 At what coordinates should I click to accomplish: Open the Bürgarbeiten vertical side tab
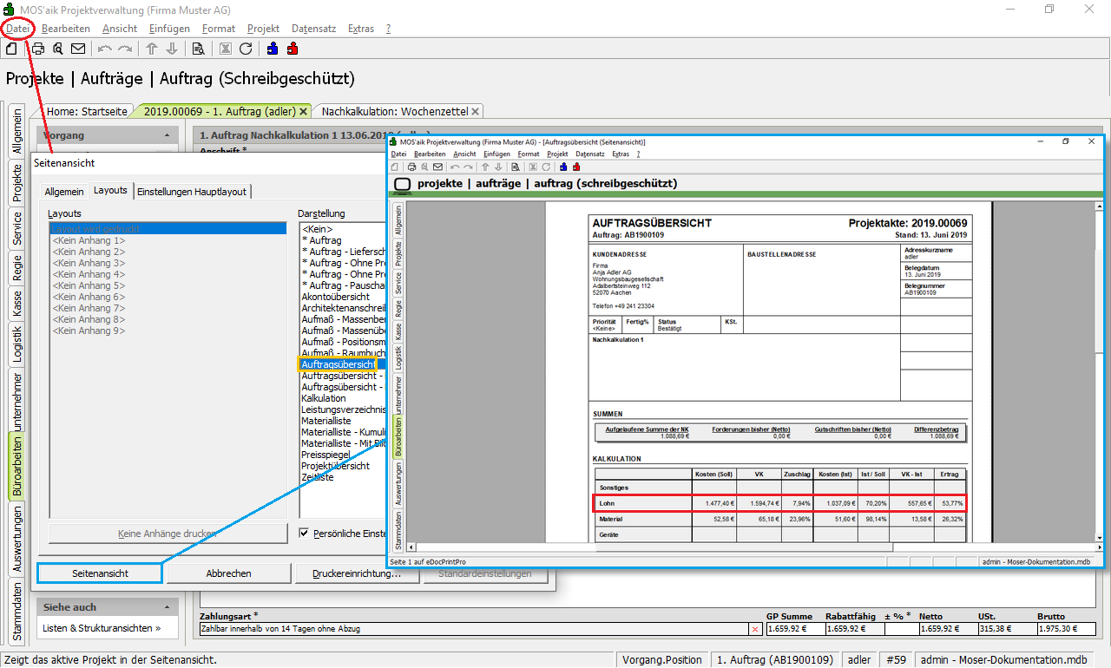coord(16,465)
